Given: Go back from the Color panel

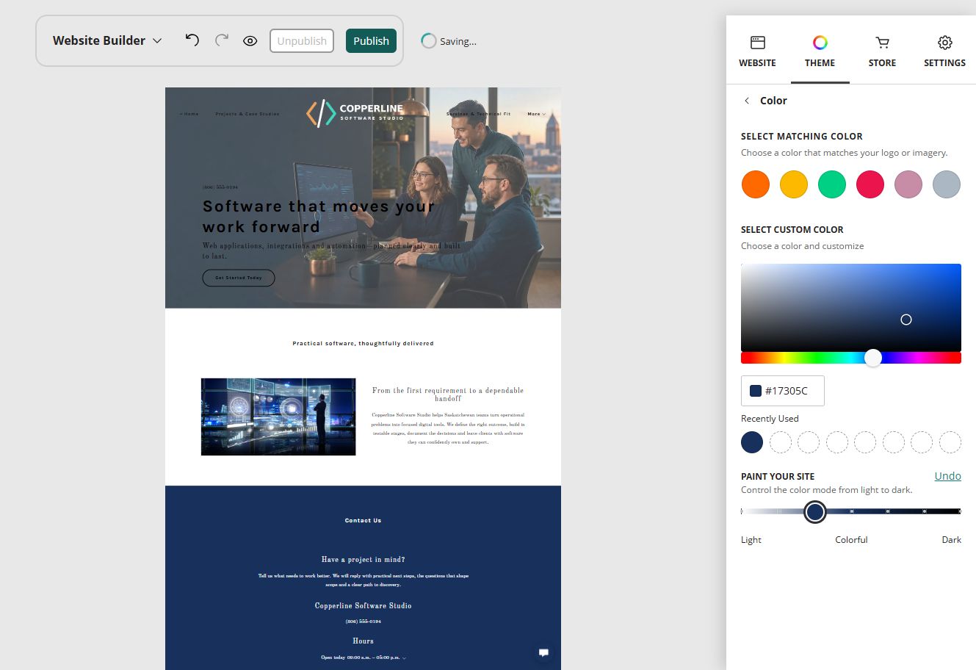Looking at the screenshot, I should [x=747, y=101].
